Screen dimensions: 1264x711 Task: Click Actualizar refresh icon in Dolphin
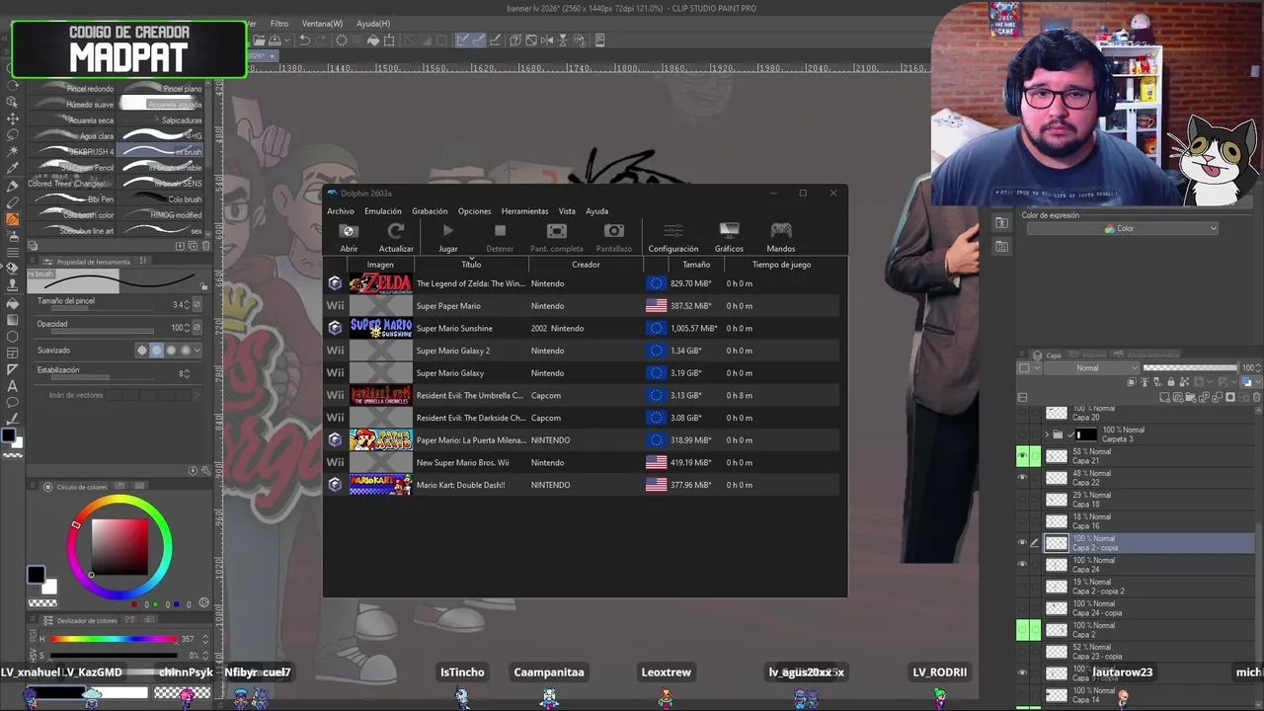point(396,231)
